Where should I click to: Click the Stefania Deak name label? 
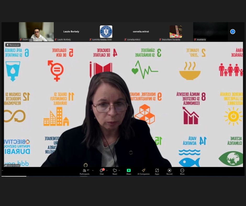click(x=13, y=165)
